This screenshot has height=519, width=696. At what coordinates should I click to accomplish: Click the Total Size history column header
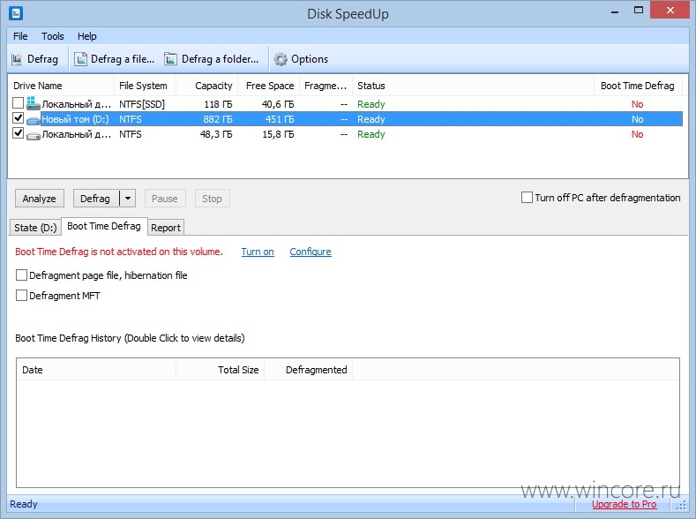221,370
